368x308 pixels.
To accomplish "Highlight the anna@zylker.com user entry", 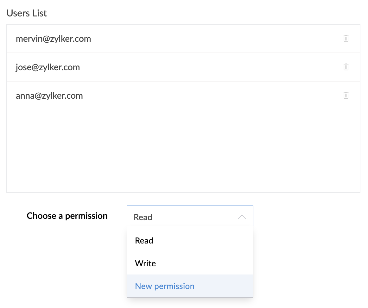I will [49, 96].
